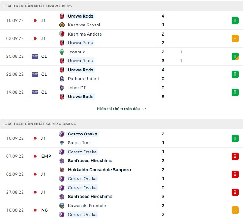248x220 pixels.
Task: Click green T badge for Johor DT match
Action: pos(235,92)
